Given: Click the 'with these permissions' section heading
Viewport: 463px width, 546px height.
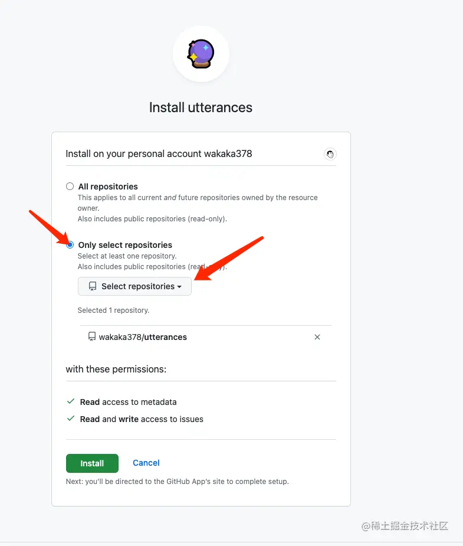Looking at the screenshot, I should 116,369.
